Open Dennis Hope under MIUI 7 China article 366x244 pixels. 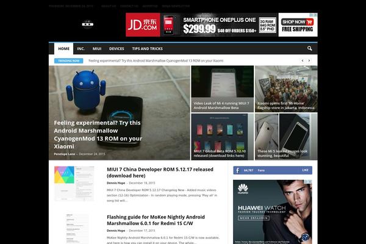click(116, 183)
